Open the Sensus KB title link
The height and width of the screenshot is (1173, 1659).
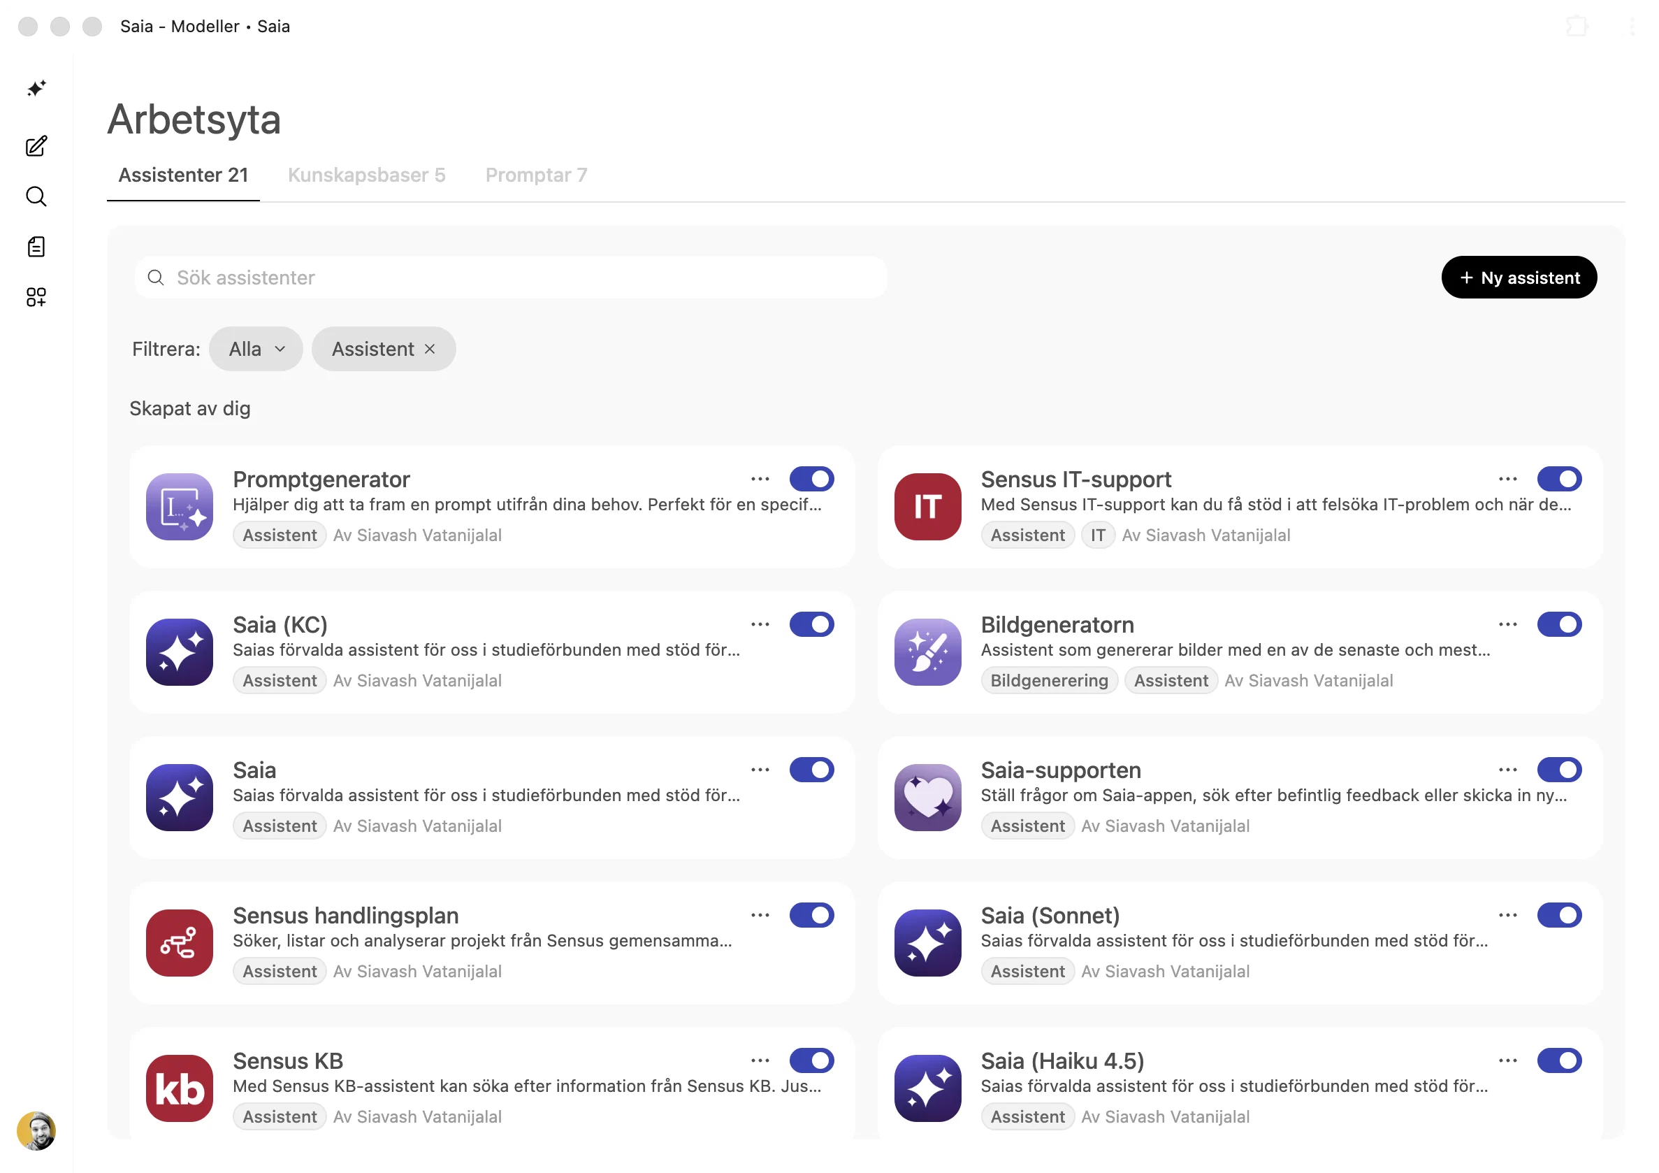coord(288,1061)
